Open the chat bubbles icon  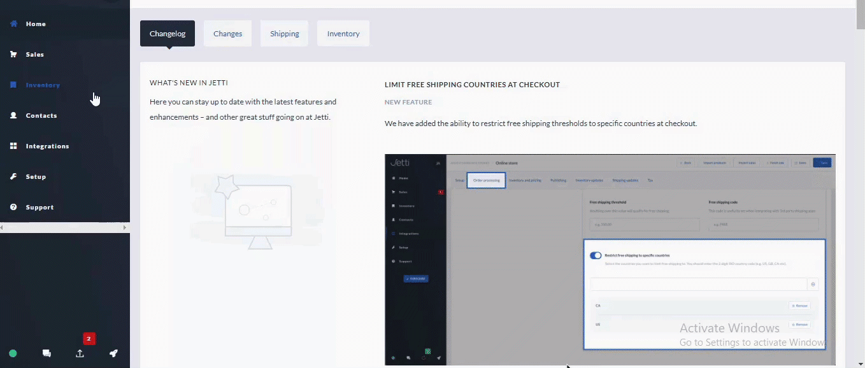(x=46, y=353)
